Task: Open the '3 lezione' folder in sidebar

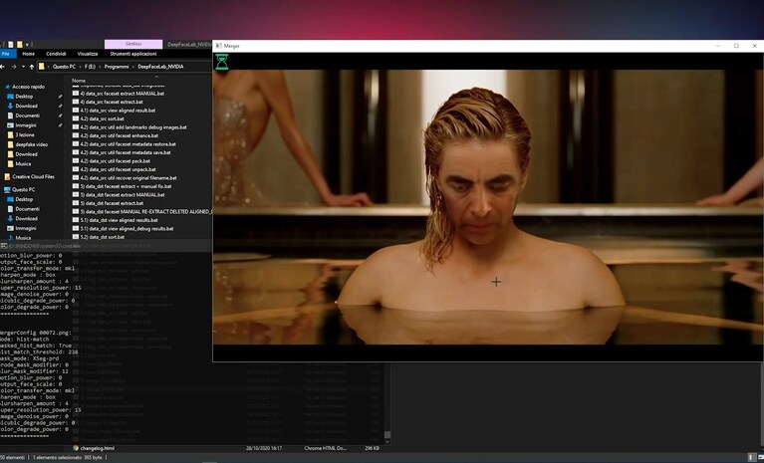Action: click(24, 134)
